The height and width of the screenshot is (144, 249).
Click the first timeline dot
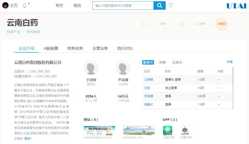(x=144, y=24)
